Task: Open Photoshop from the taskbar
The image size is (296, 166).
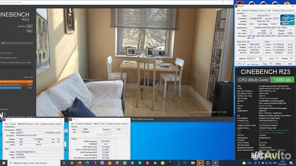Action: click(185, 163)
